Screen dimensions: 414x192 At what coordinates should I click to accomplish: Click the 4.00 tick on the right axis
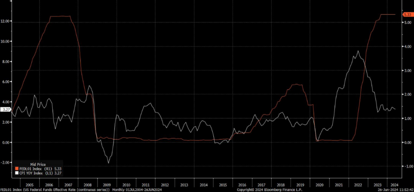pyautogui.click(x=407, y=47)
